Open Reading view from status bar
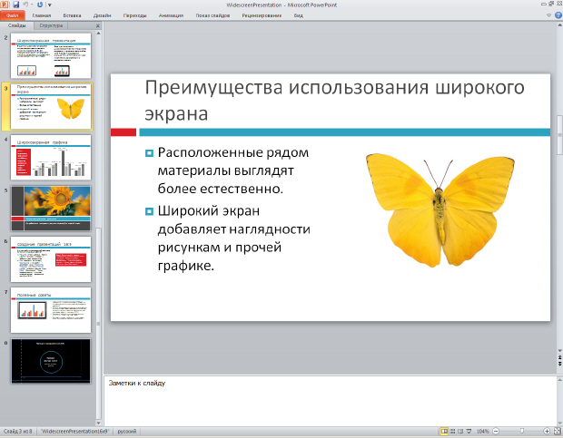 pos(462,431)
